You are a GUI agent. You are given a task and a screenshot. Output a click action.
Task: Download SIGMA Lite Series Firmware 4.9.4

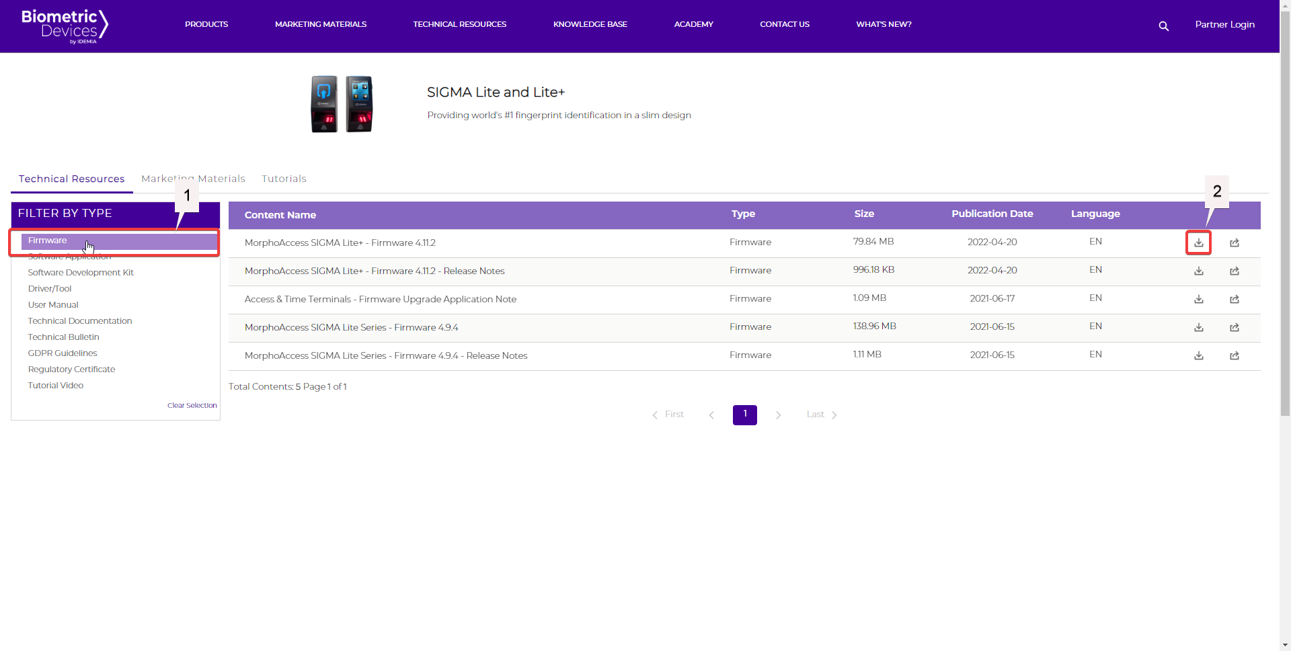pos(1198,327)
